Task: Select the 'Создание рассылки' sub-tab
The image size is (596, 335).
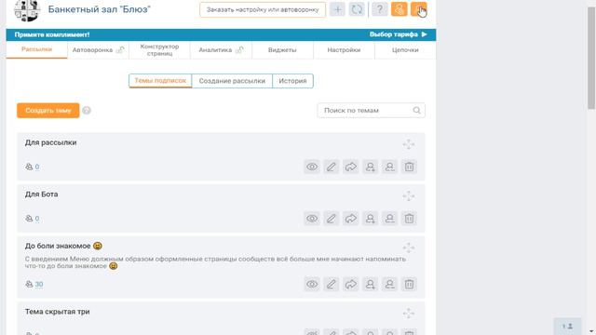Action: tap(232, 81)
